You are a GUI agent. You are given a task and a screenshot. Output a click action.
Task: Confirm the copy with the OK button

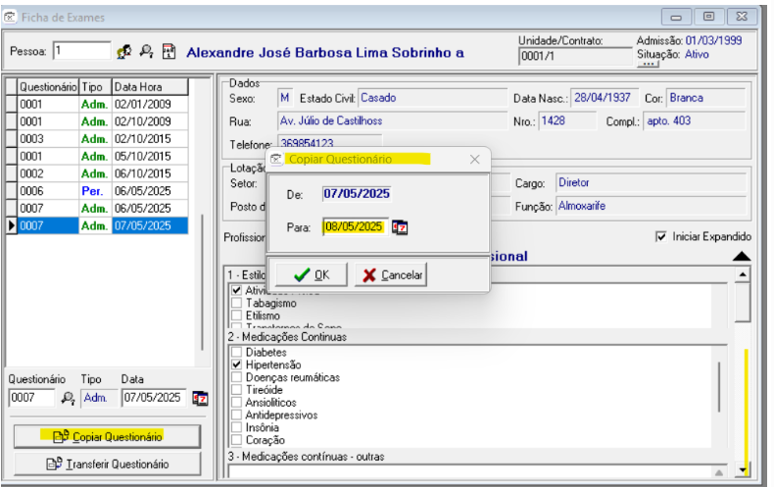311,275
